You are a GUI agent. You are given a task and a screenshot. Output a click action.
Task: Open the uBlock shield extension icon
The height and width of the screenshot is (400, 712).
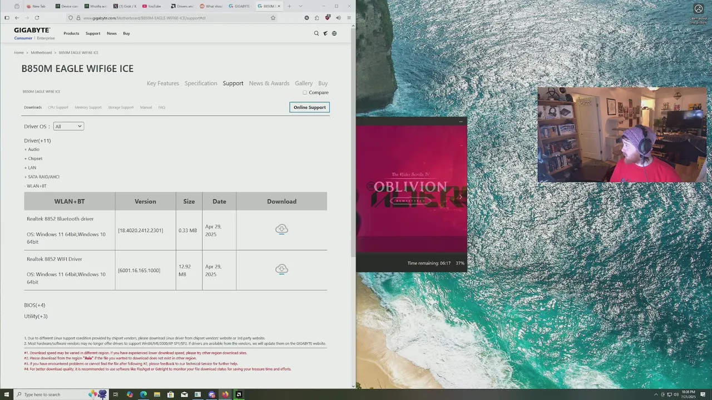click(x=328, y=18)
